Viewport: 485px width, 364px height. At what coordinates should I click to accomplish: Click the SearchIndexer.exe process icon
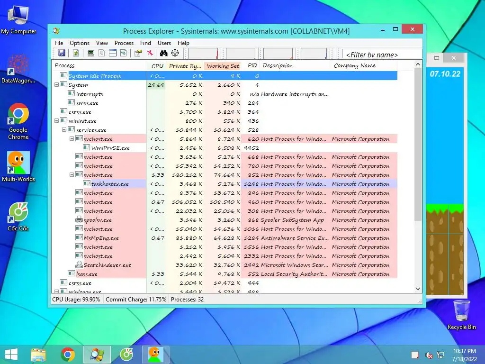pyautogui.click(x=79, y=264)
